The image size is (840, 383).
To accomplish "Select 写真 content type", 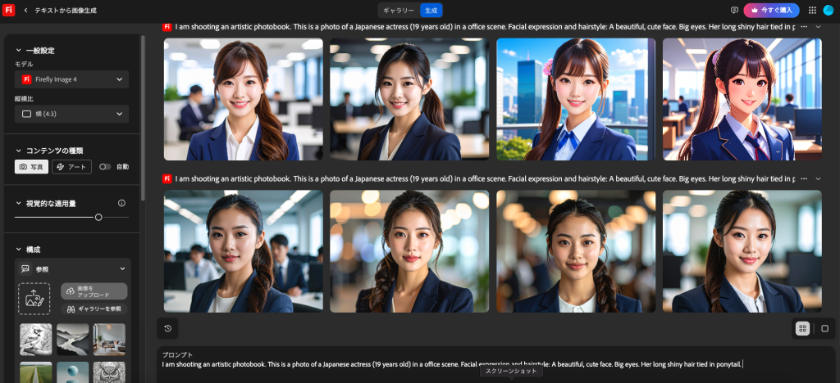I will [x=32, y=167].
